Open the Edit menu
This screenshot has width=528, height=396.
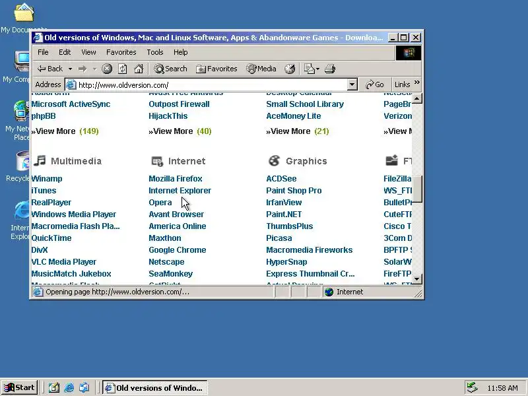coord(65,52)
